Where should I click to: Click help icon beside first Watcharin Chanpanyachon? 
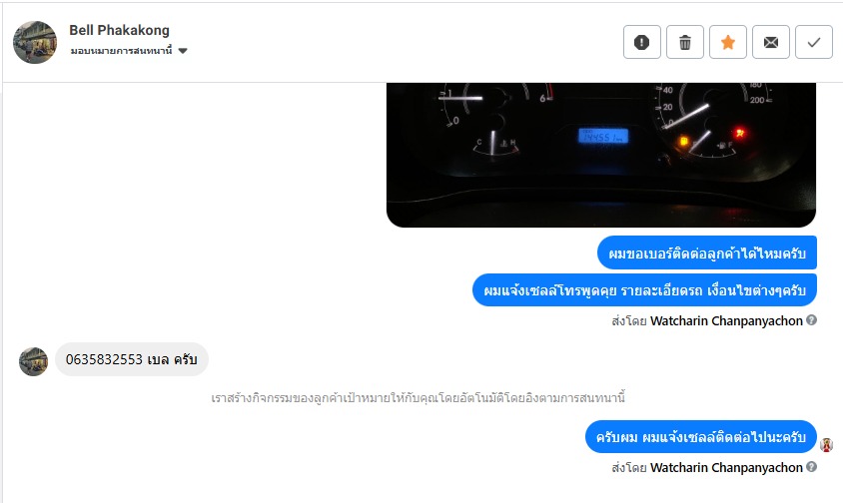[x=812, y=320]
